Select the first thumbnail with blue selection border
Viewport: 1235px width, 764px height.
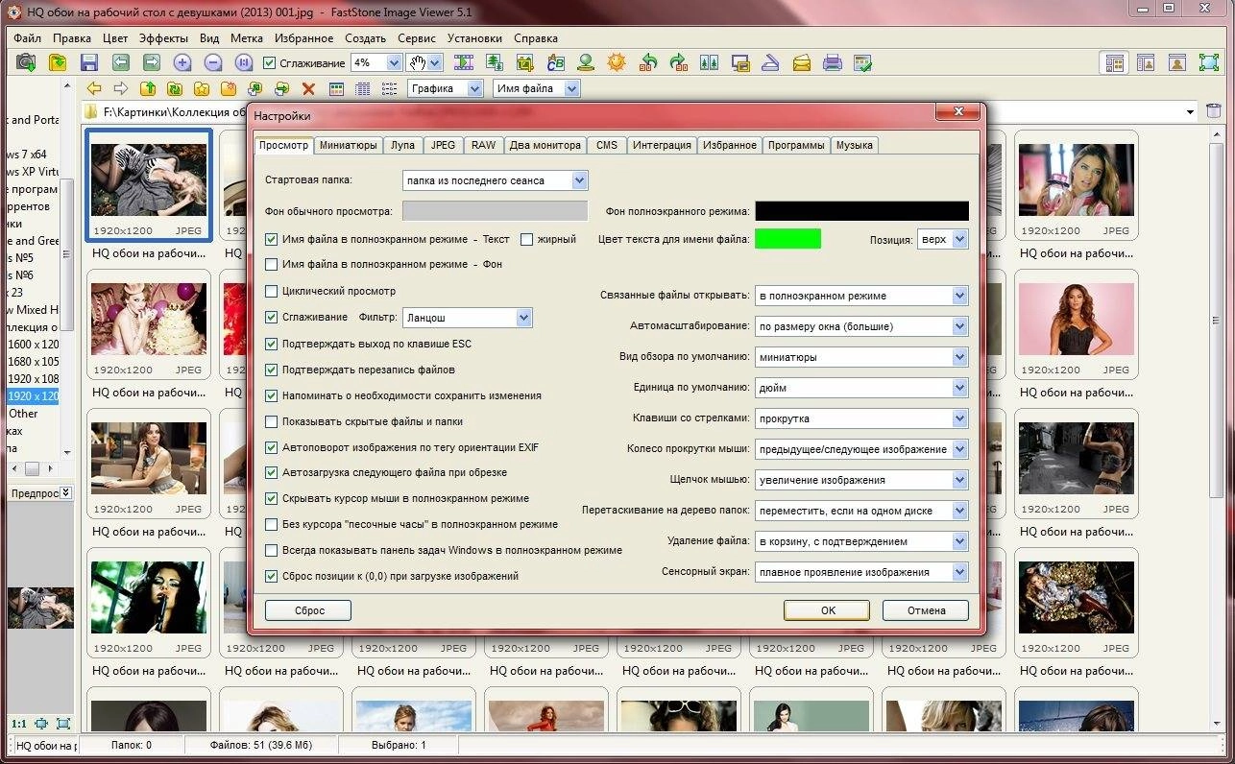(x=148, y=186)
